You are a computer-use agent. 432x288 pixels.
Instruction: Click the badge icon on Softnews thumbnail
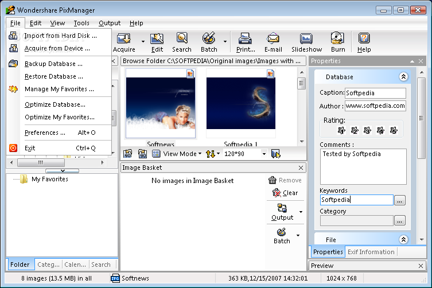pyautogui.click(x=190, y=74)
